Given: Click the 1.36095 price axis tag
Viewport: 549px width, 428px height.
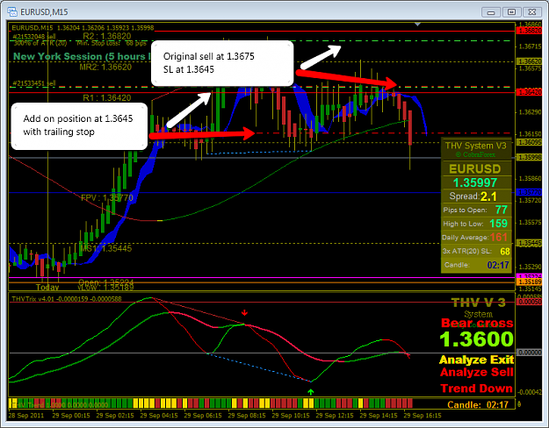Looking at the screenshot, I should pos(529,142).
